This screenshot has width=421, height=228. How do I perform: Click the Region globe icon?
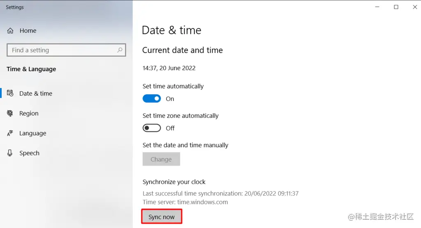pyautogui.click(x=10, y=113)
